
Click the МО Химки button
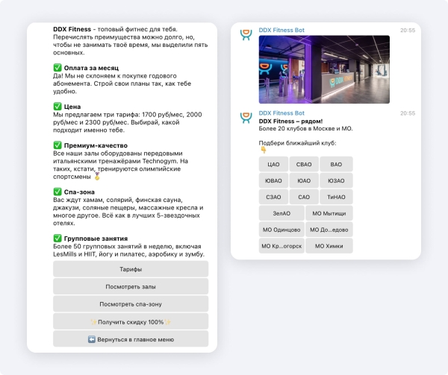[329, 246]
